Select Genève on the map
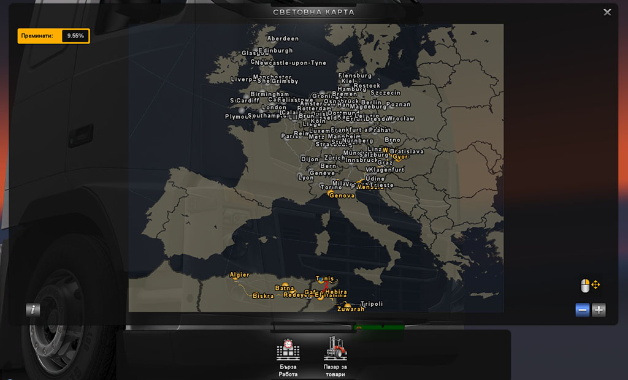The height and width of the screenshot is (380, 628). [x=322, y=173]
